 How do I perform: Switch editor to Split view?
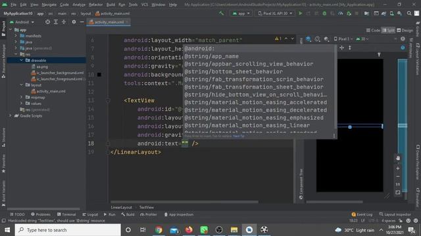point(388,30)
